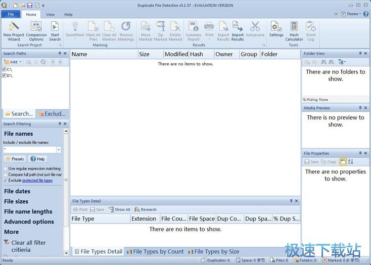Open the Theme dropdown
Screen dimensions: 371x265
[x=351, y=14]
